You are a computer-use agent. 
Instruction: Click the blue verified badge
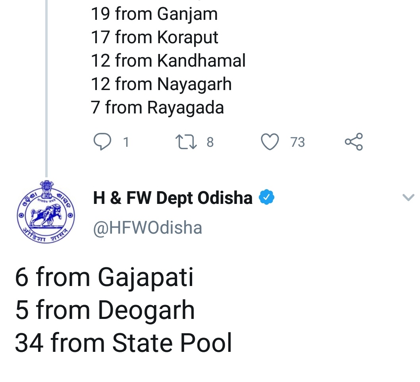[267, 197]
